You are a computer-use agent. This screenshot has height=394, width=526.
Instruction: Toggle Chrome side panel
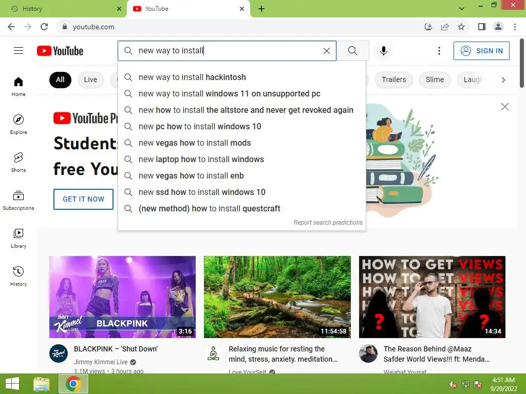coord(482,27)
